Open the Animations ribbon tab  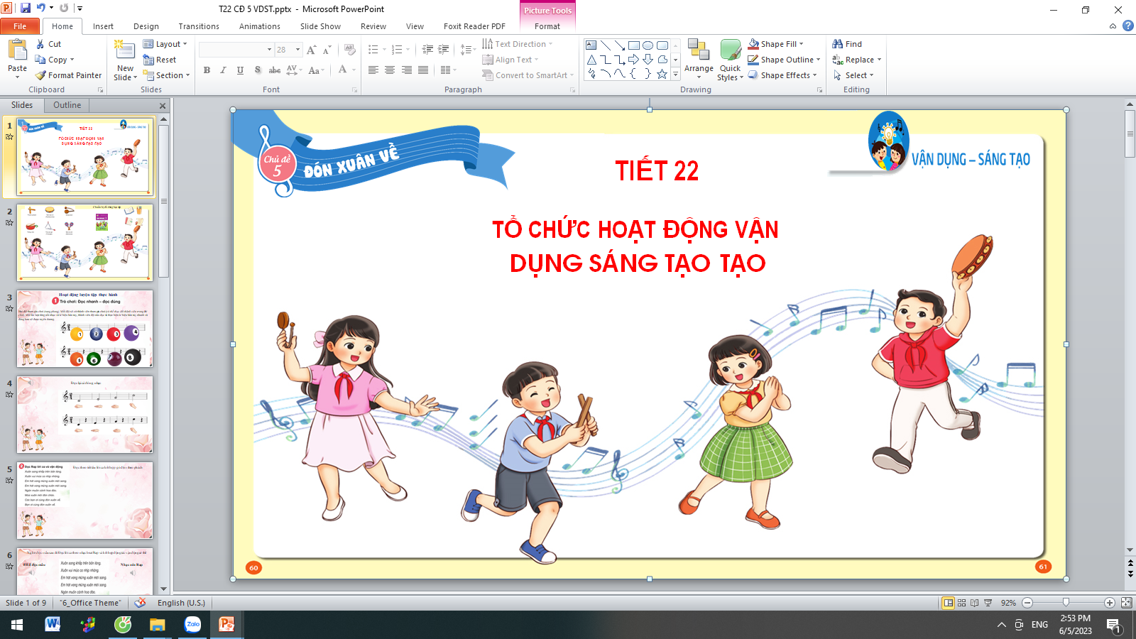(259, 26)
